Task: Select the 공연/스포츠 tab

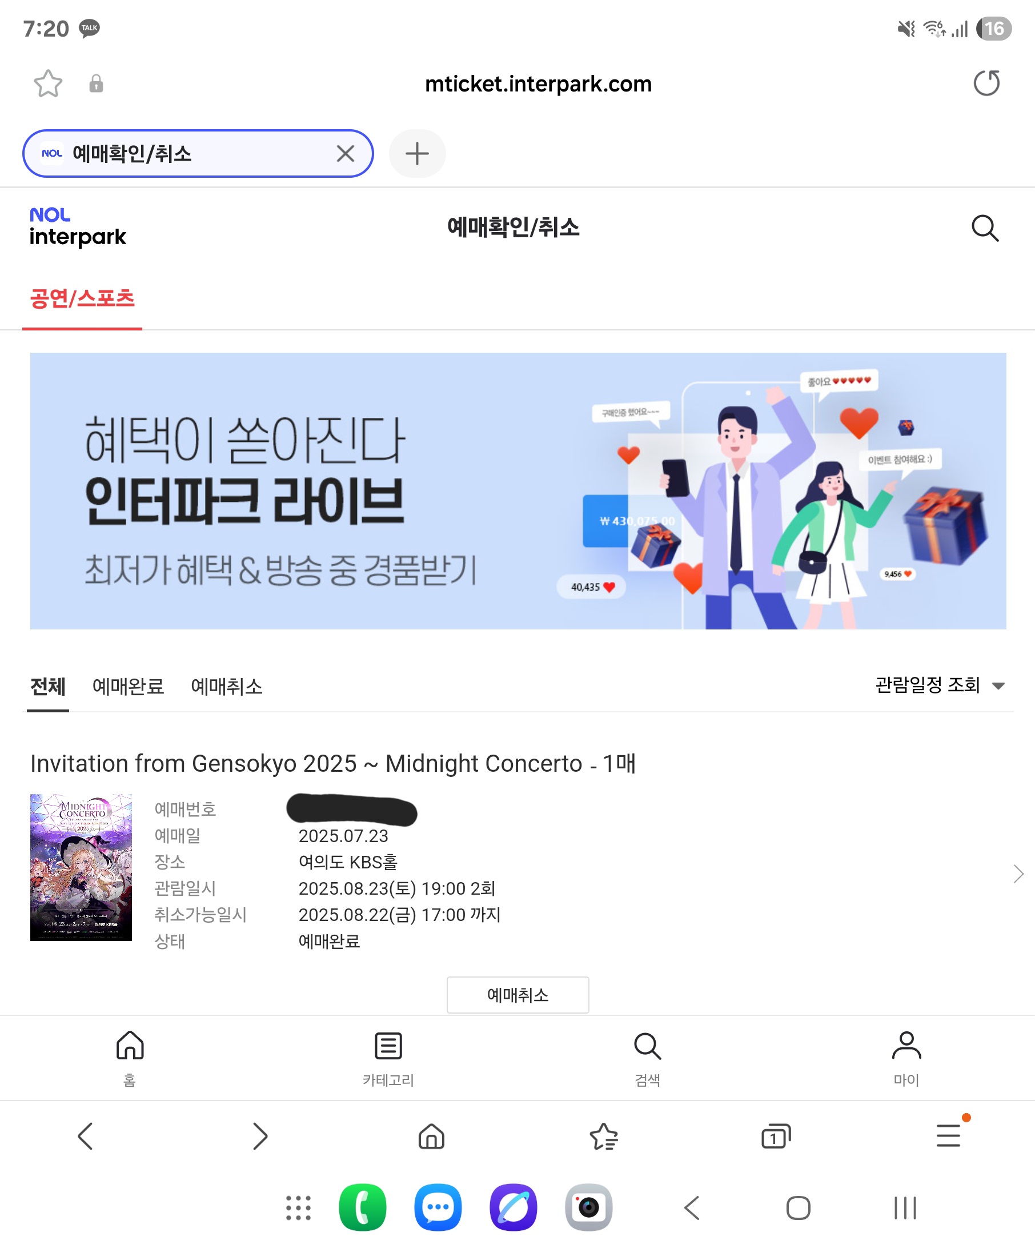Action: 82,298
